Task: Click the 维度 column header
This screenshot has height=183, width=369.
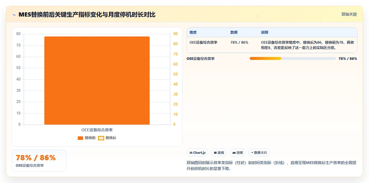Action: [193, 32]
